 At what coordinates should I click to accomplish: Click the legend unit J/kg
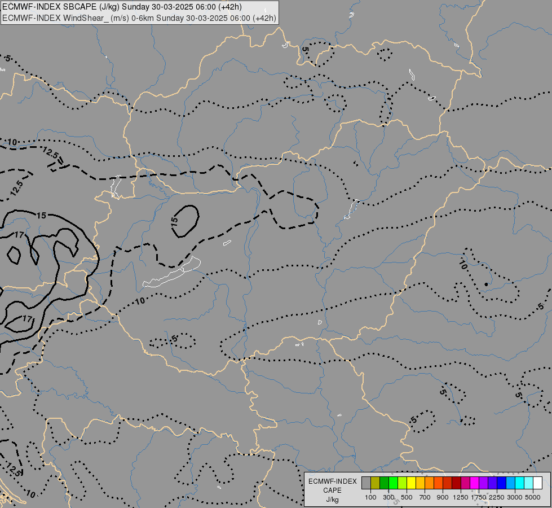(332, 500)
